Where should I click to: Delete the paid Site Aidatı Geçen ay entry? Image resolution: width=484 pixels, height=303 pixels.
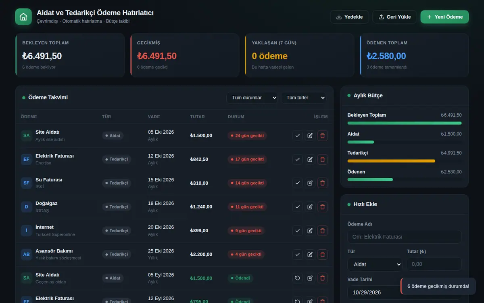pos(322,278)
